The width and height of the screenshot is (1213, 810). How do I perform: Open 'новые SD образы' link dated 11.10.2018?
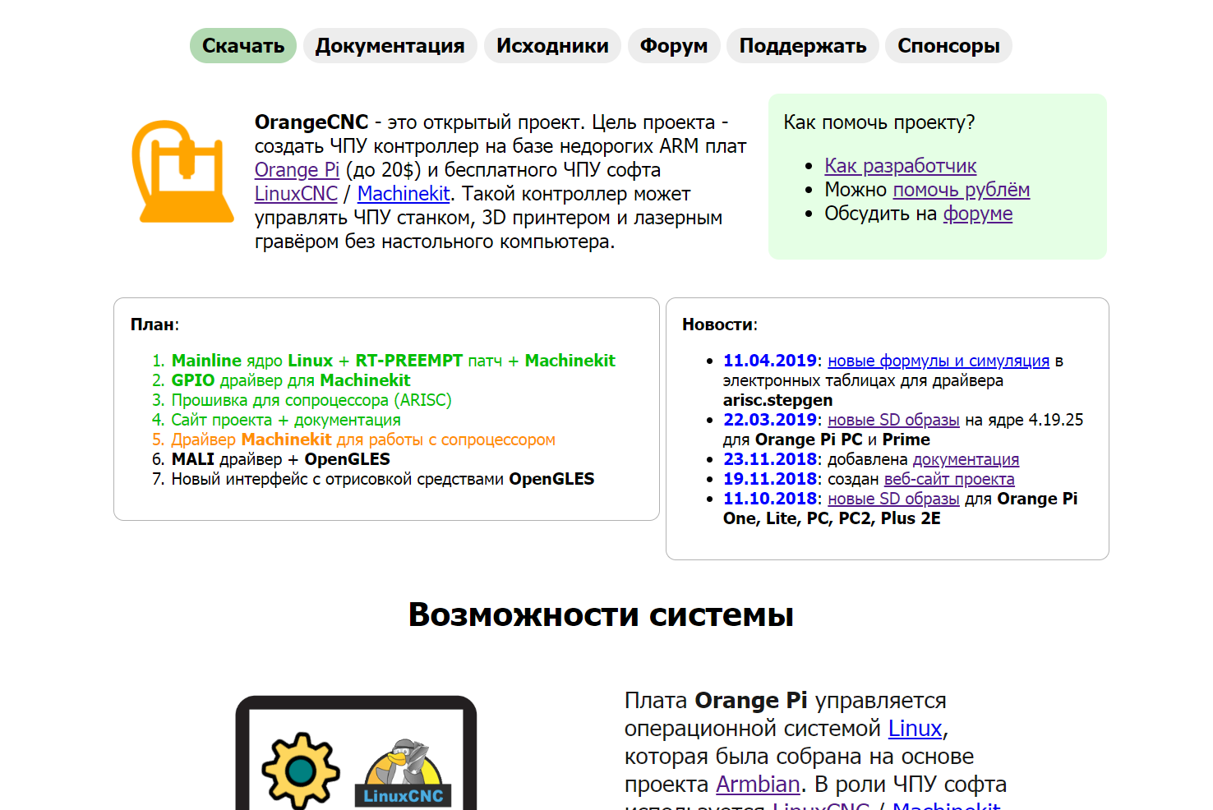[x=893, y=499]
